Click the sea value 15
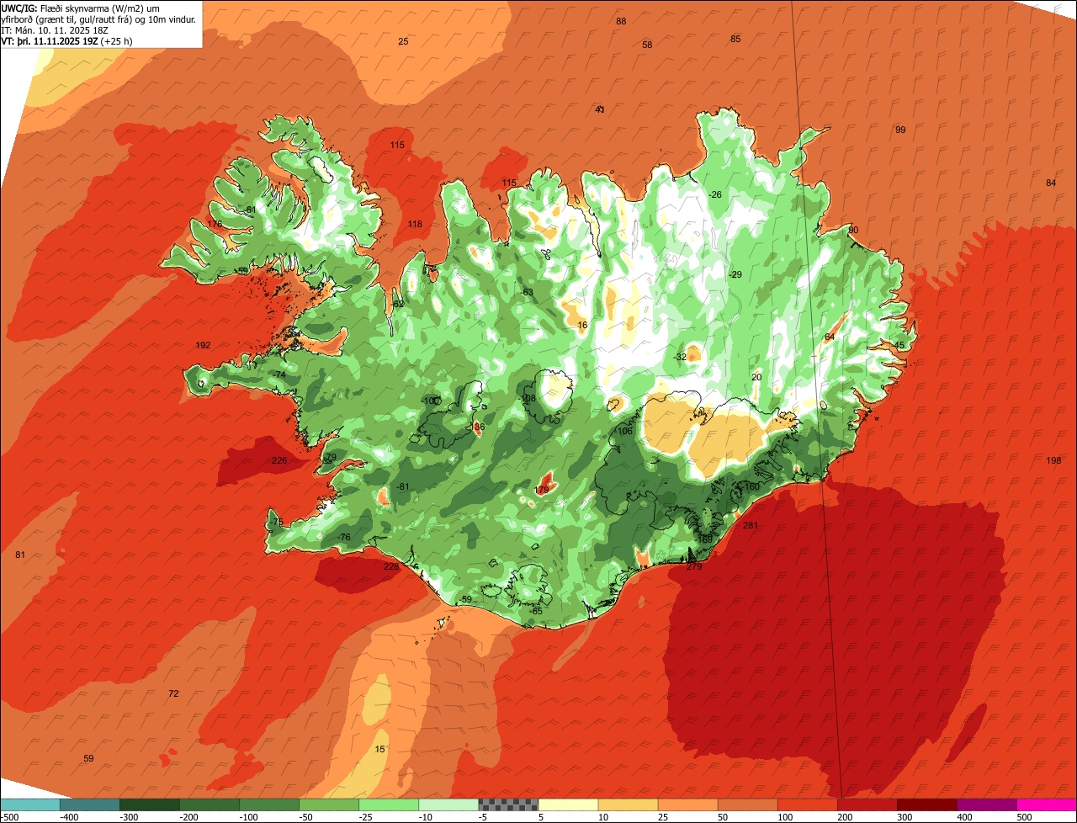The width and height of the screenshot is (1077, 823). [379, 749]
